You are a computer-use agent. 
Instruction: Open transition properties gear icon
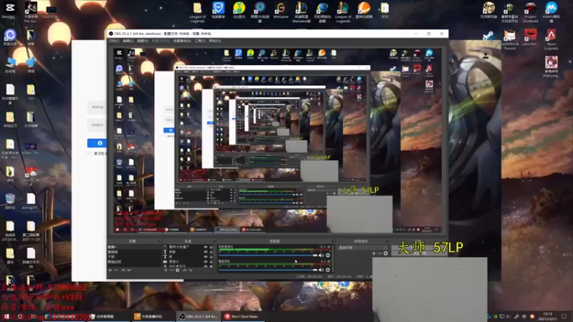point(385,253)
